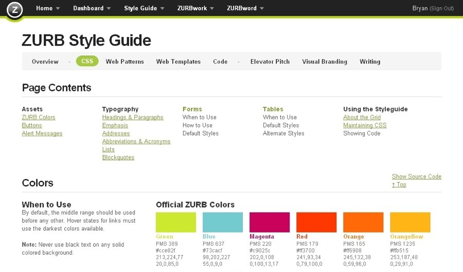Switch to the Code tab
The width and height of the screenshot is (463, 272).
(220, 62)
